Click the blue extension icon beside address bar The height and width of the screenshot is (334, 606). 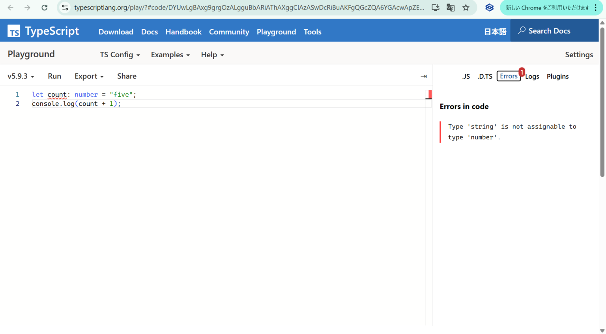(x=489, y=8)
